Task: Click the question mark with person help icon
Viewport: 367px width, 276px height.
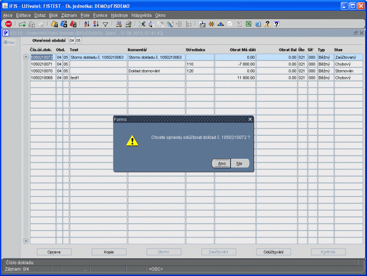Action: [267, 24]
